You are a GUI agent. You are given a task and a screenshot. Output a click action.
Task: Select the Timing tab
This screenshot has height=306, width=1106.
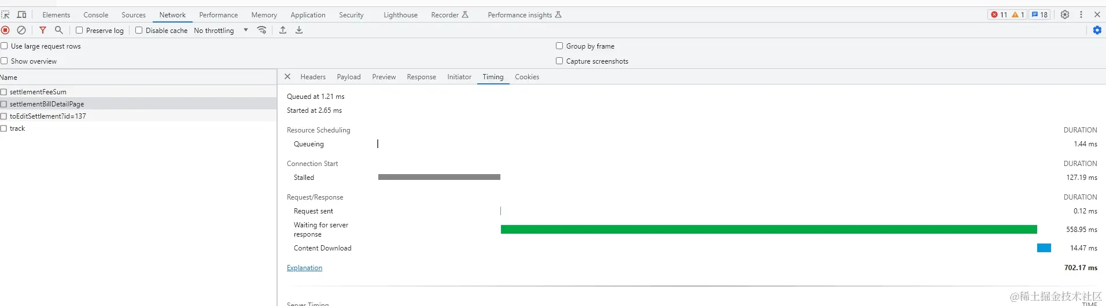tap(493, 77)
